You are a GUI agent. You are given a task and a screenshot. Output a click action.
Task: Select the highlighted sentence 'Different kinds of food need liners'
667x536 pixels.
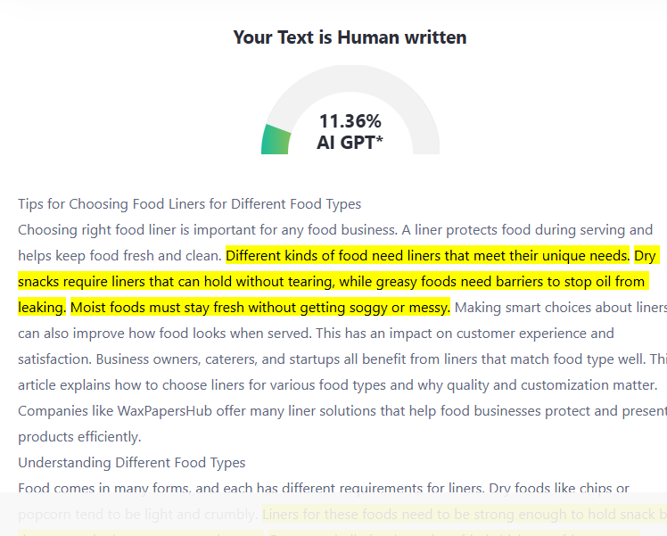point(427,256)
